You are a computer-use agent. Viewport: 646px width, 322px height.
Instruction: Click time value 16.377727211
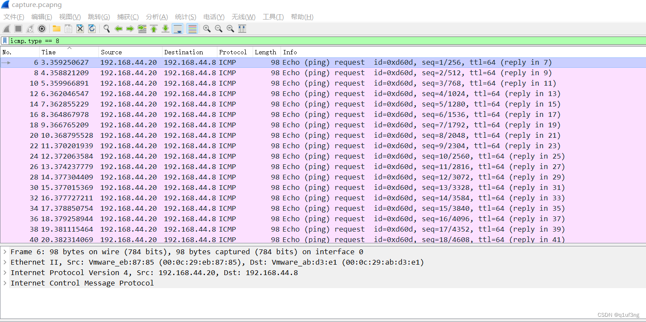tap(67, 198)
